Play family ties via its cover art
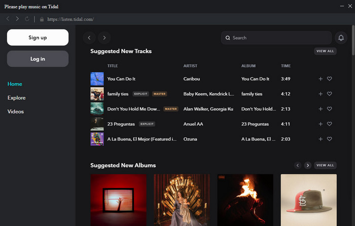355x226 pixels. [97, 94]
